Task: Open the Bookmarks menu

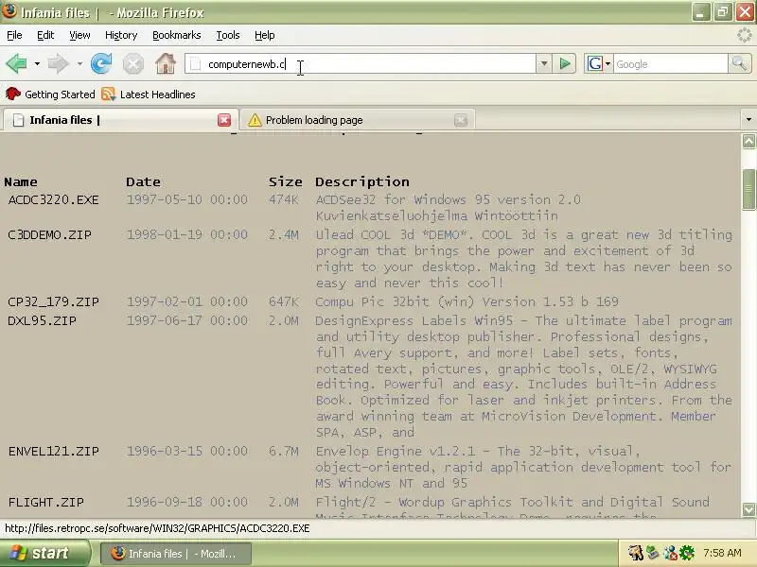Action: [177, 35]
